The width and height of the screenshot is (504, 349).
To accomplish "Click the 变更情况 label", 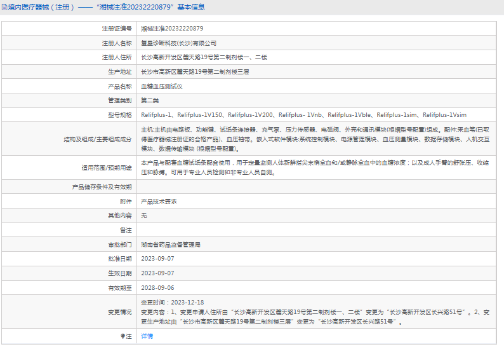I will coord(120,312).
